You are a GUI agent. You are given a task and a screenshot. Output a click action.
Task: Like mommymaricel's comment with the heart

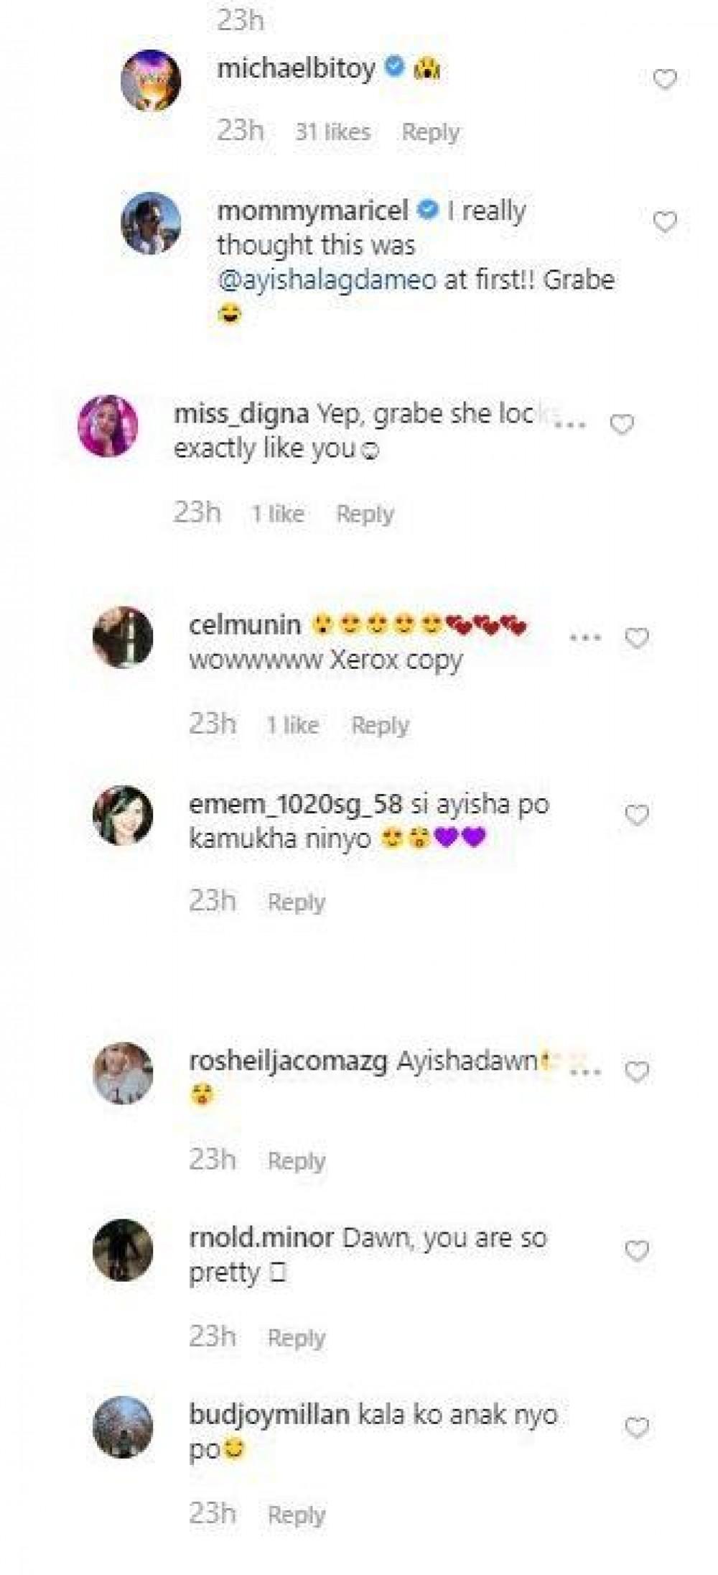tap(665, 222)
